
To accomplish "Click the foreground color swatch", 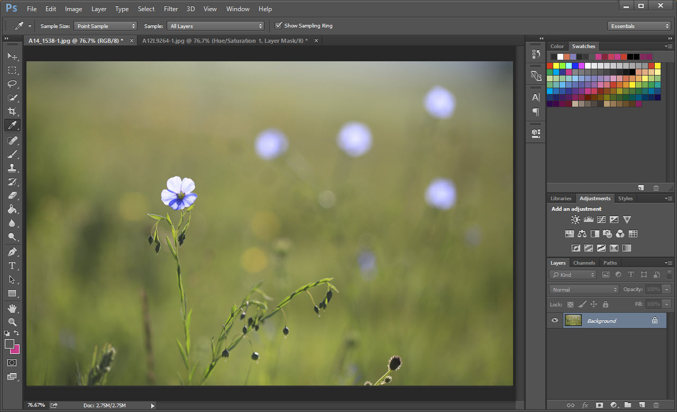I will [x=9, y=344].
